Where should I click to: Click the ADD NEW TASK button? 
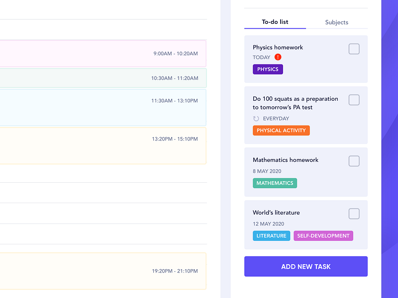coord(305,266)
